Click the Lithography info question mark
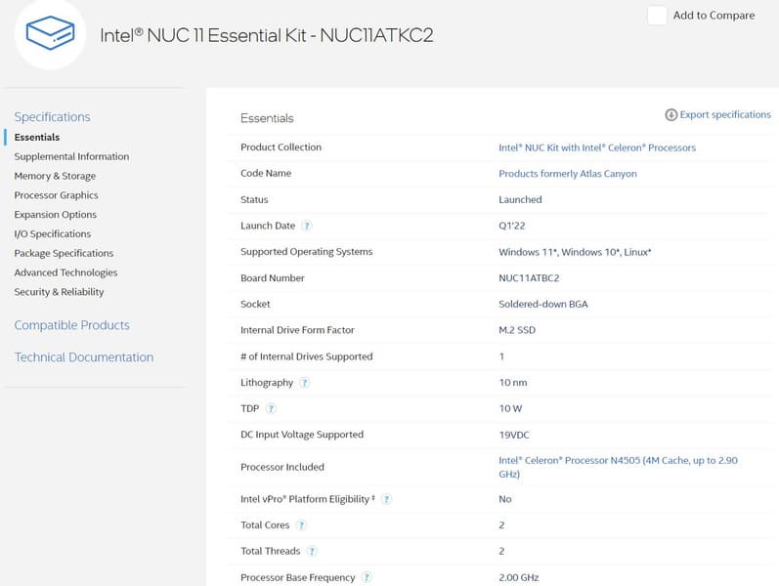 click(x=305, y=383)
